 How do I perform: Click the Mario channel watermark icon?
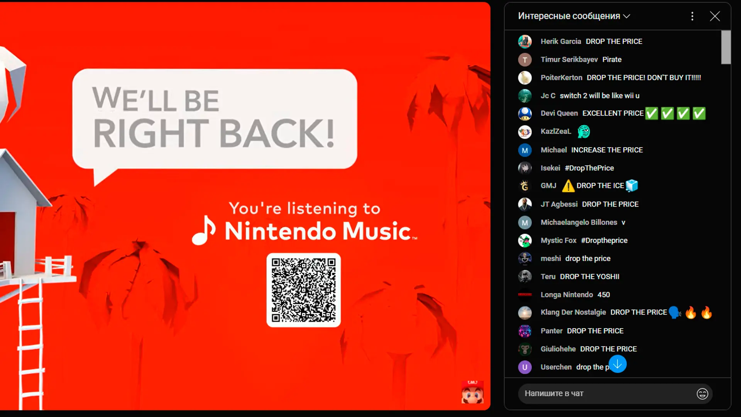(x=472, y=392)
